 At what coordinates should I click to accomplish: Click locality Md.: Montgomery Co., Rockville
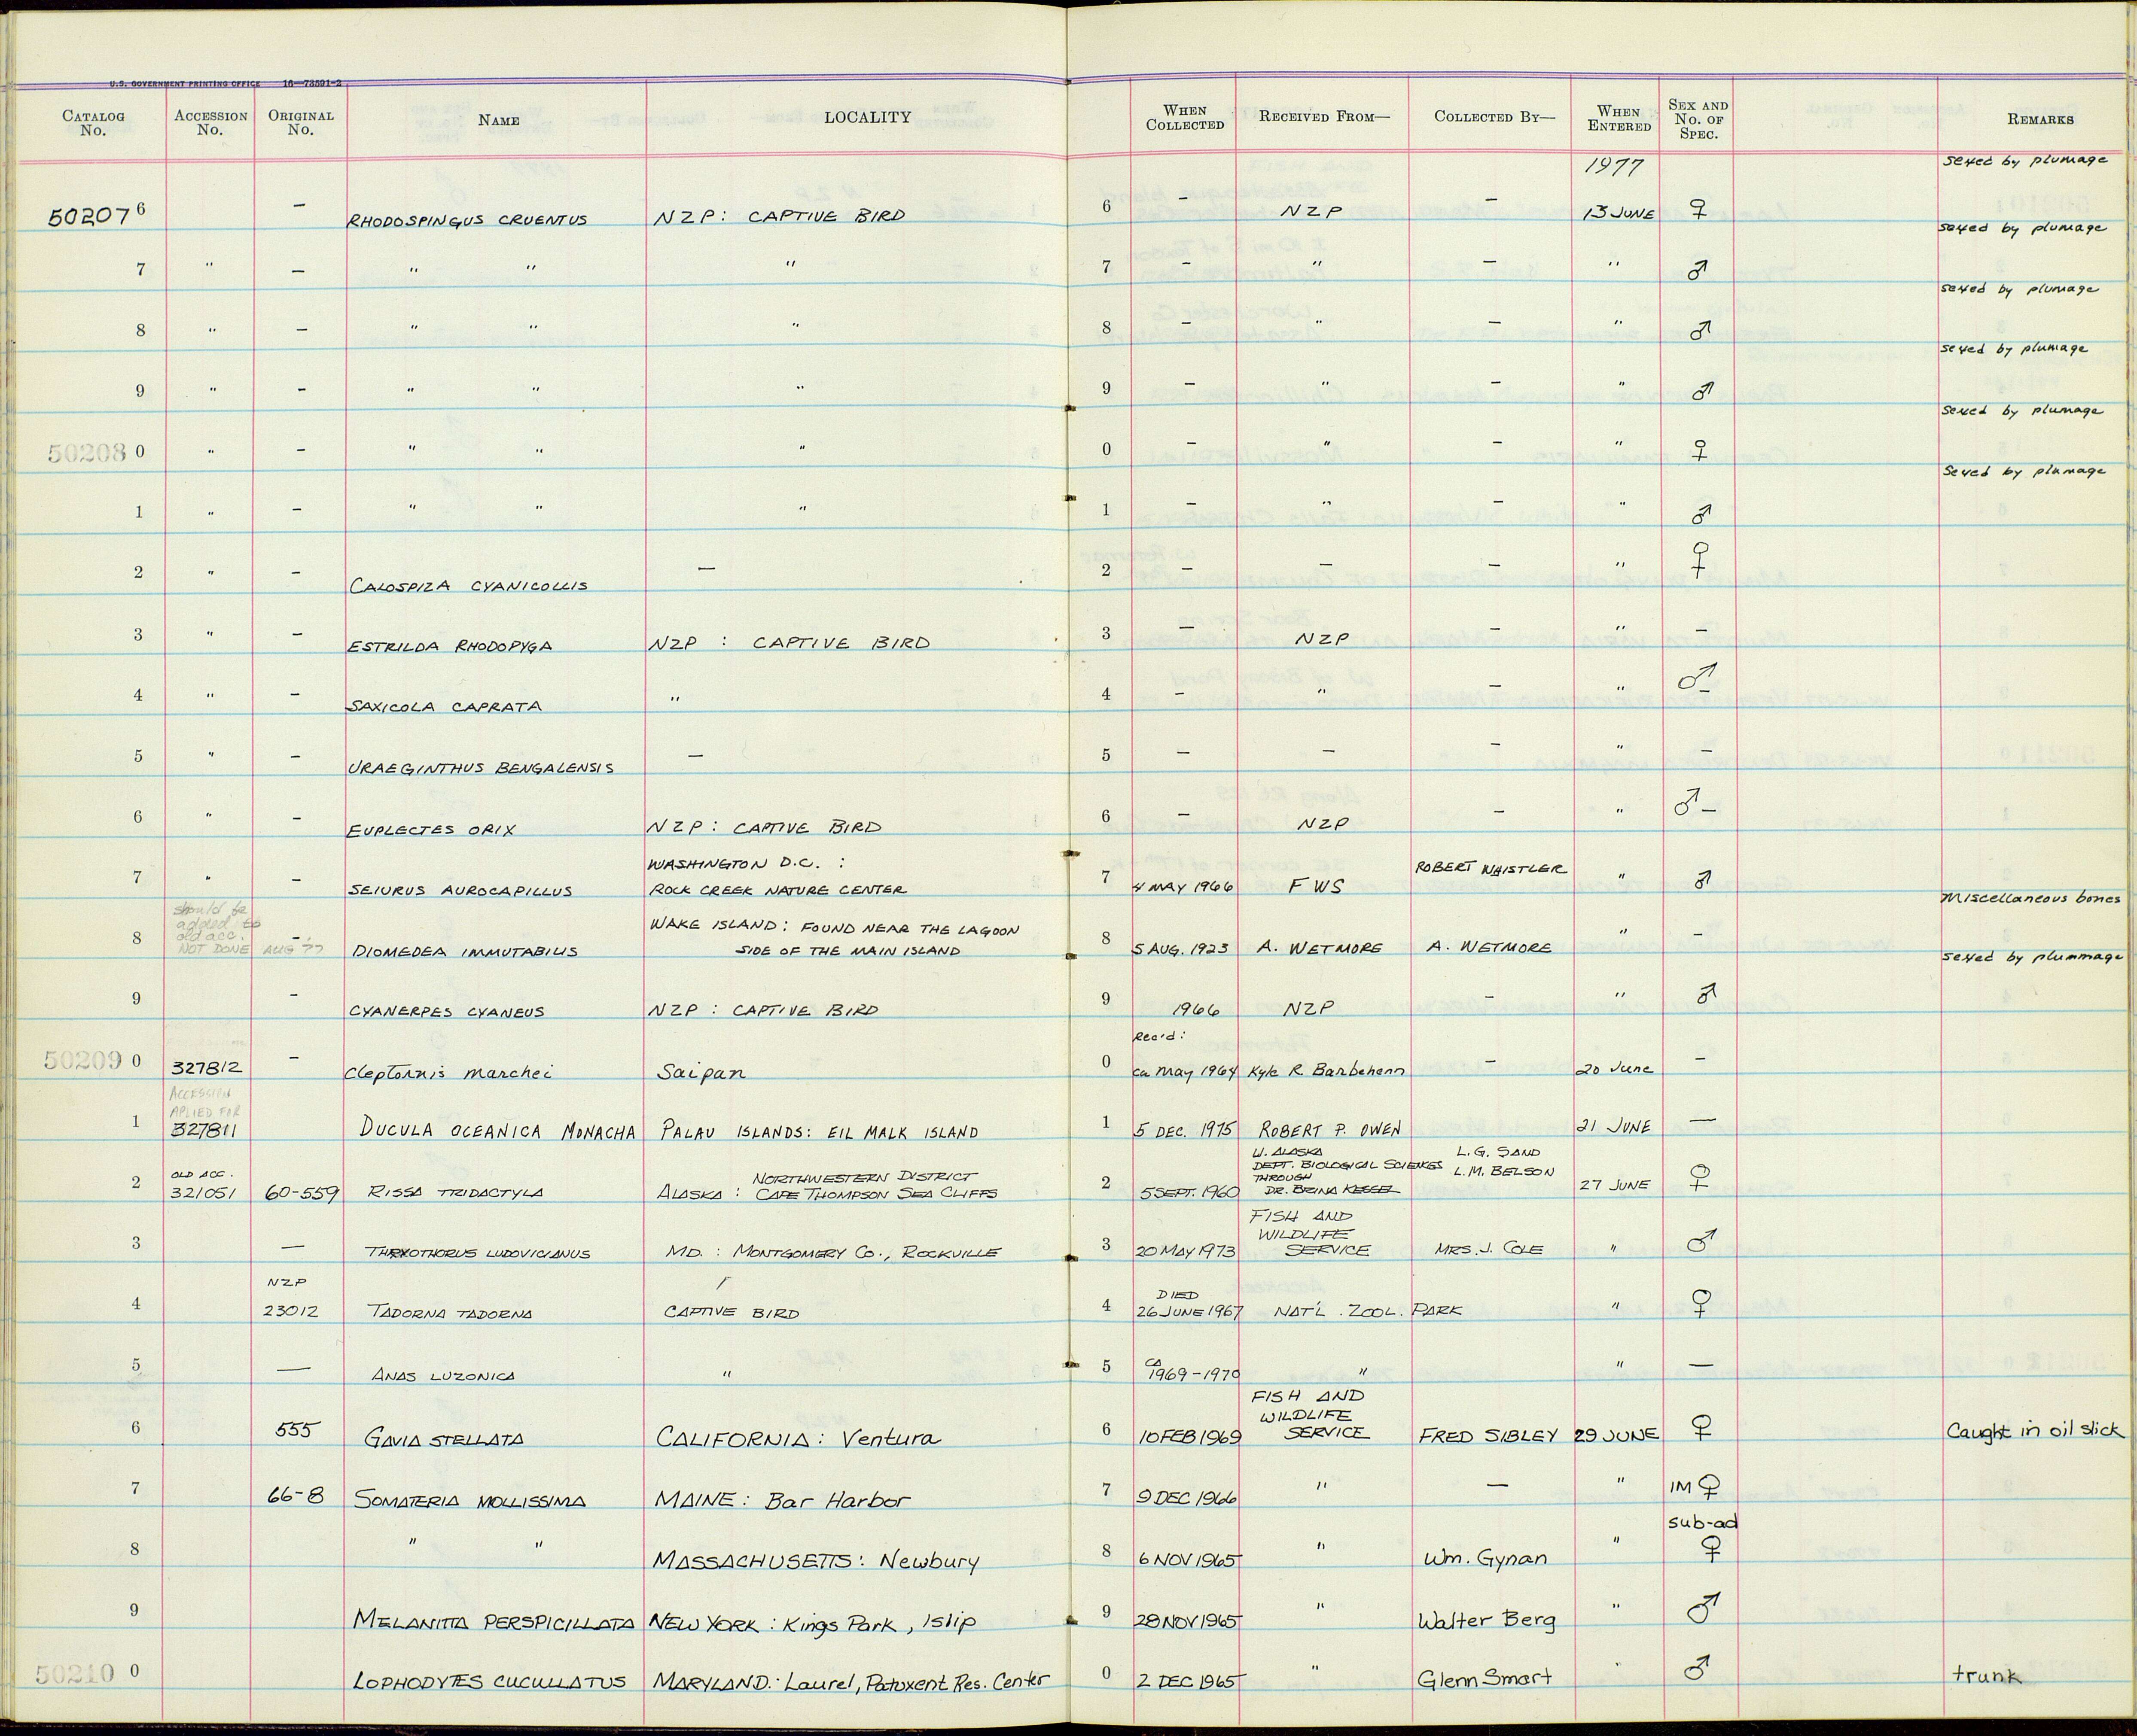click(832, 1252)
